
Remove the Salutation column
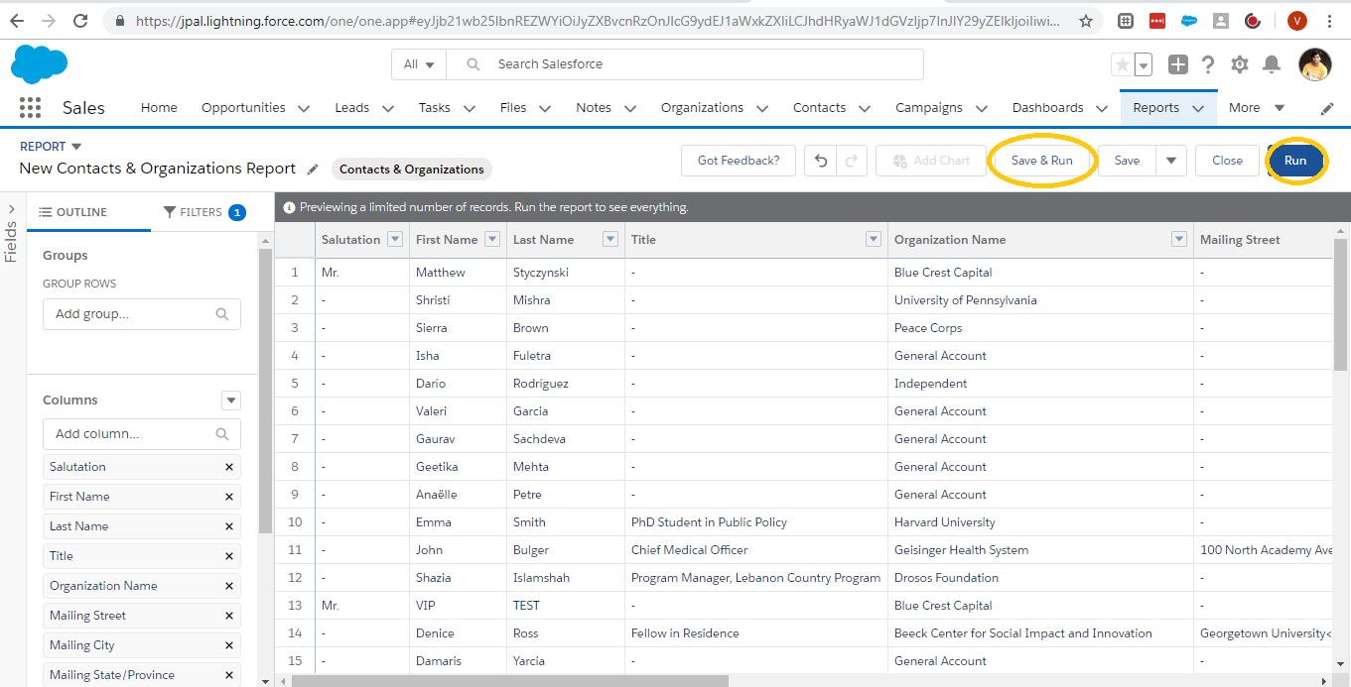click(229, 467)
